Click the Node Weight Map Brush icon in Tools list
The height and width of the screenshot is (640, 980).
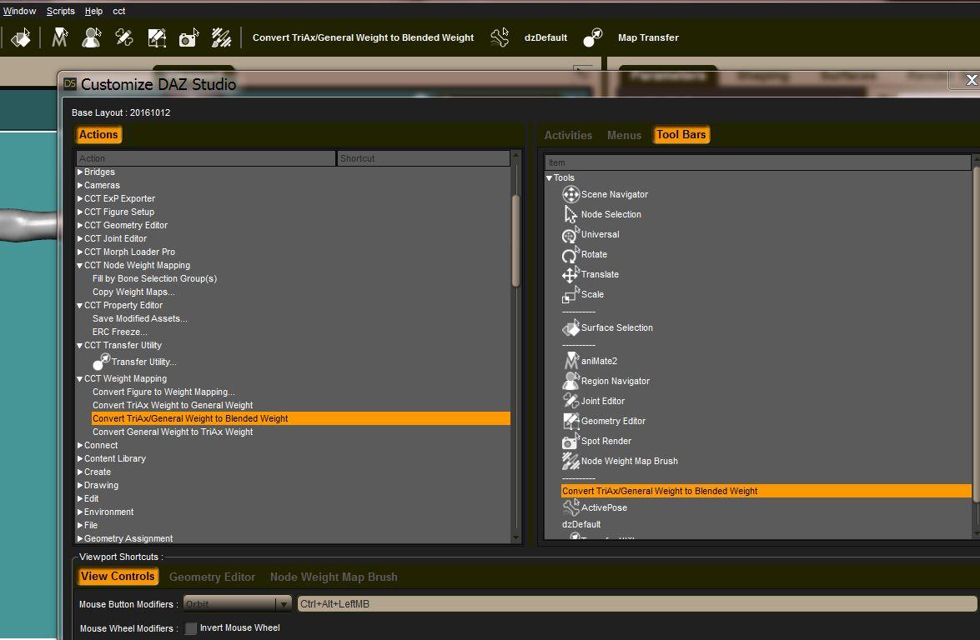pos(570,461)
